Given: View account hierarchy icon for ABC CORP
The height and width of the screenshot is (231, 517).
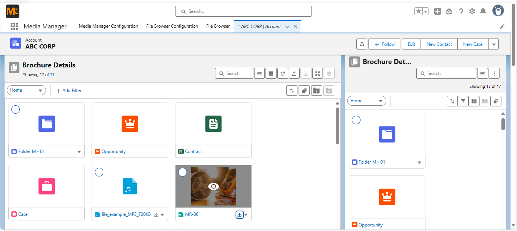Looking at the screenshot, I should [362, 44].
